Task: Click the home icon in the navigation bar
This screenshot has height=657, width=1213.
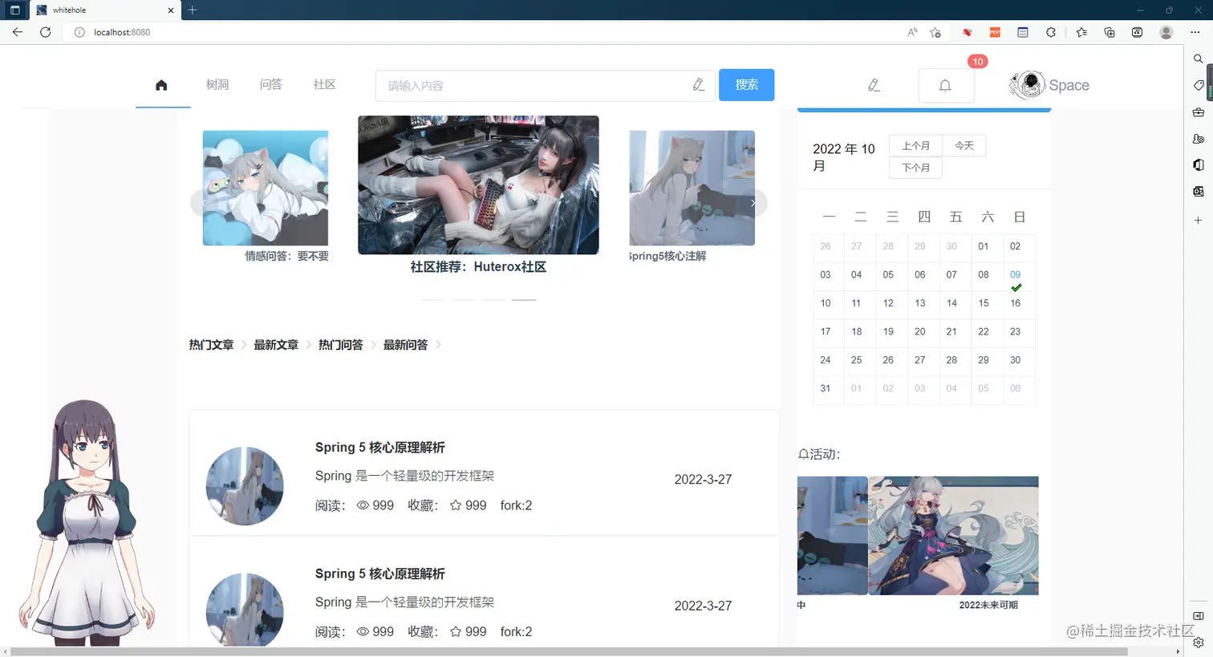Action: point(162,84)
